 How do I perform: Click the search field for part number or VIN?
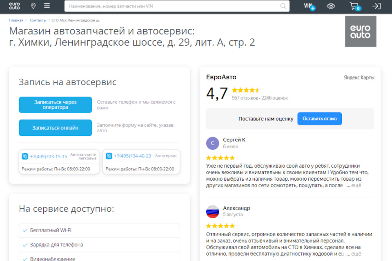point(177,6)
